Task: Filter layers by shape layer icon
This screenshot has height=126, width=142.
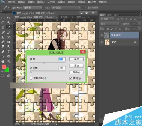Action: click(x=131, y=19)
